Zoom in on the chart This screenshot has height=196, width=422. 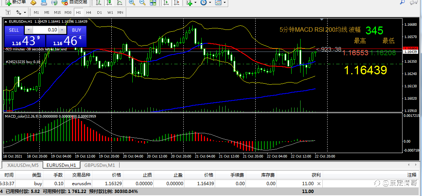[132, 2]
